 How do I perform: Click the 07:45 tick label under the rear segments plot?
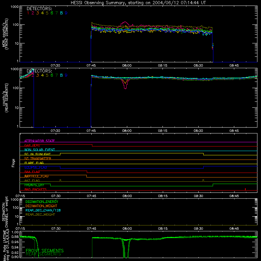[x=91, y=131]
